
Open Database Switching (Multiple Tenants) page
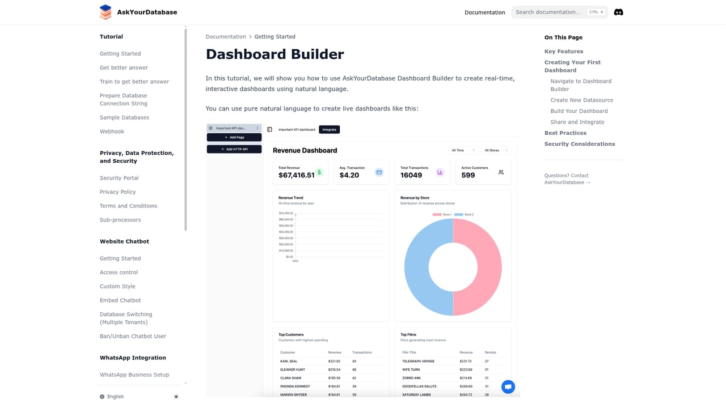point(126,318)
